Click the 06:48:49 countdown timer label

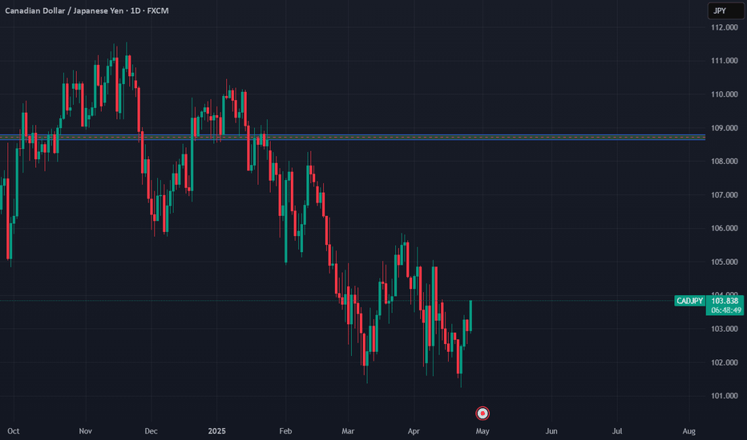726,310
